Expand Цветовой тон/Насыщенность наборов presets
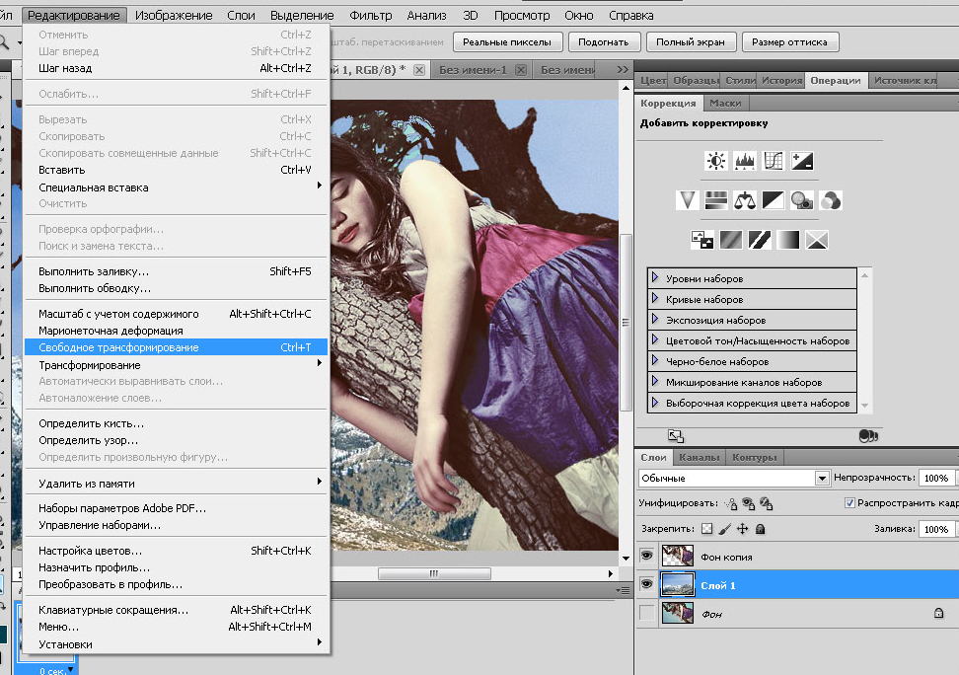959x675 pixels. 655,339
